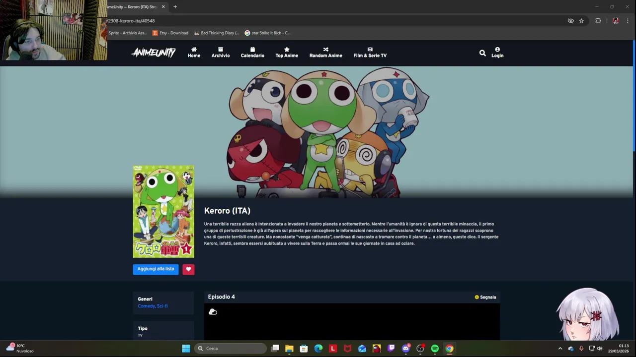Click the taskbar Cerca search box
The width and height of the screenshot is (636, 357).
tap(231, 349)
